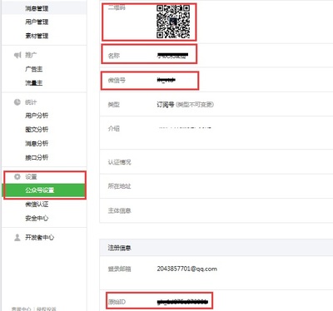Click the blacked-out 微信号 value
333x311 pixels.
pos(166,80)
